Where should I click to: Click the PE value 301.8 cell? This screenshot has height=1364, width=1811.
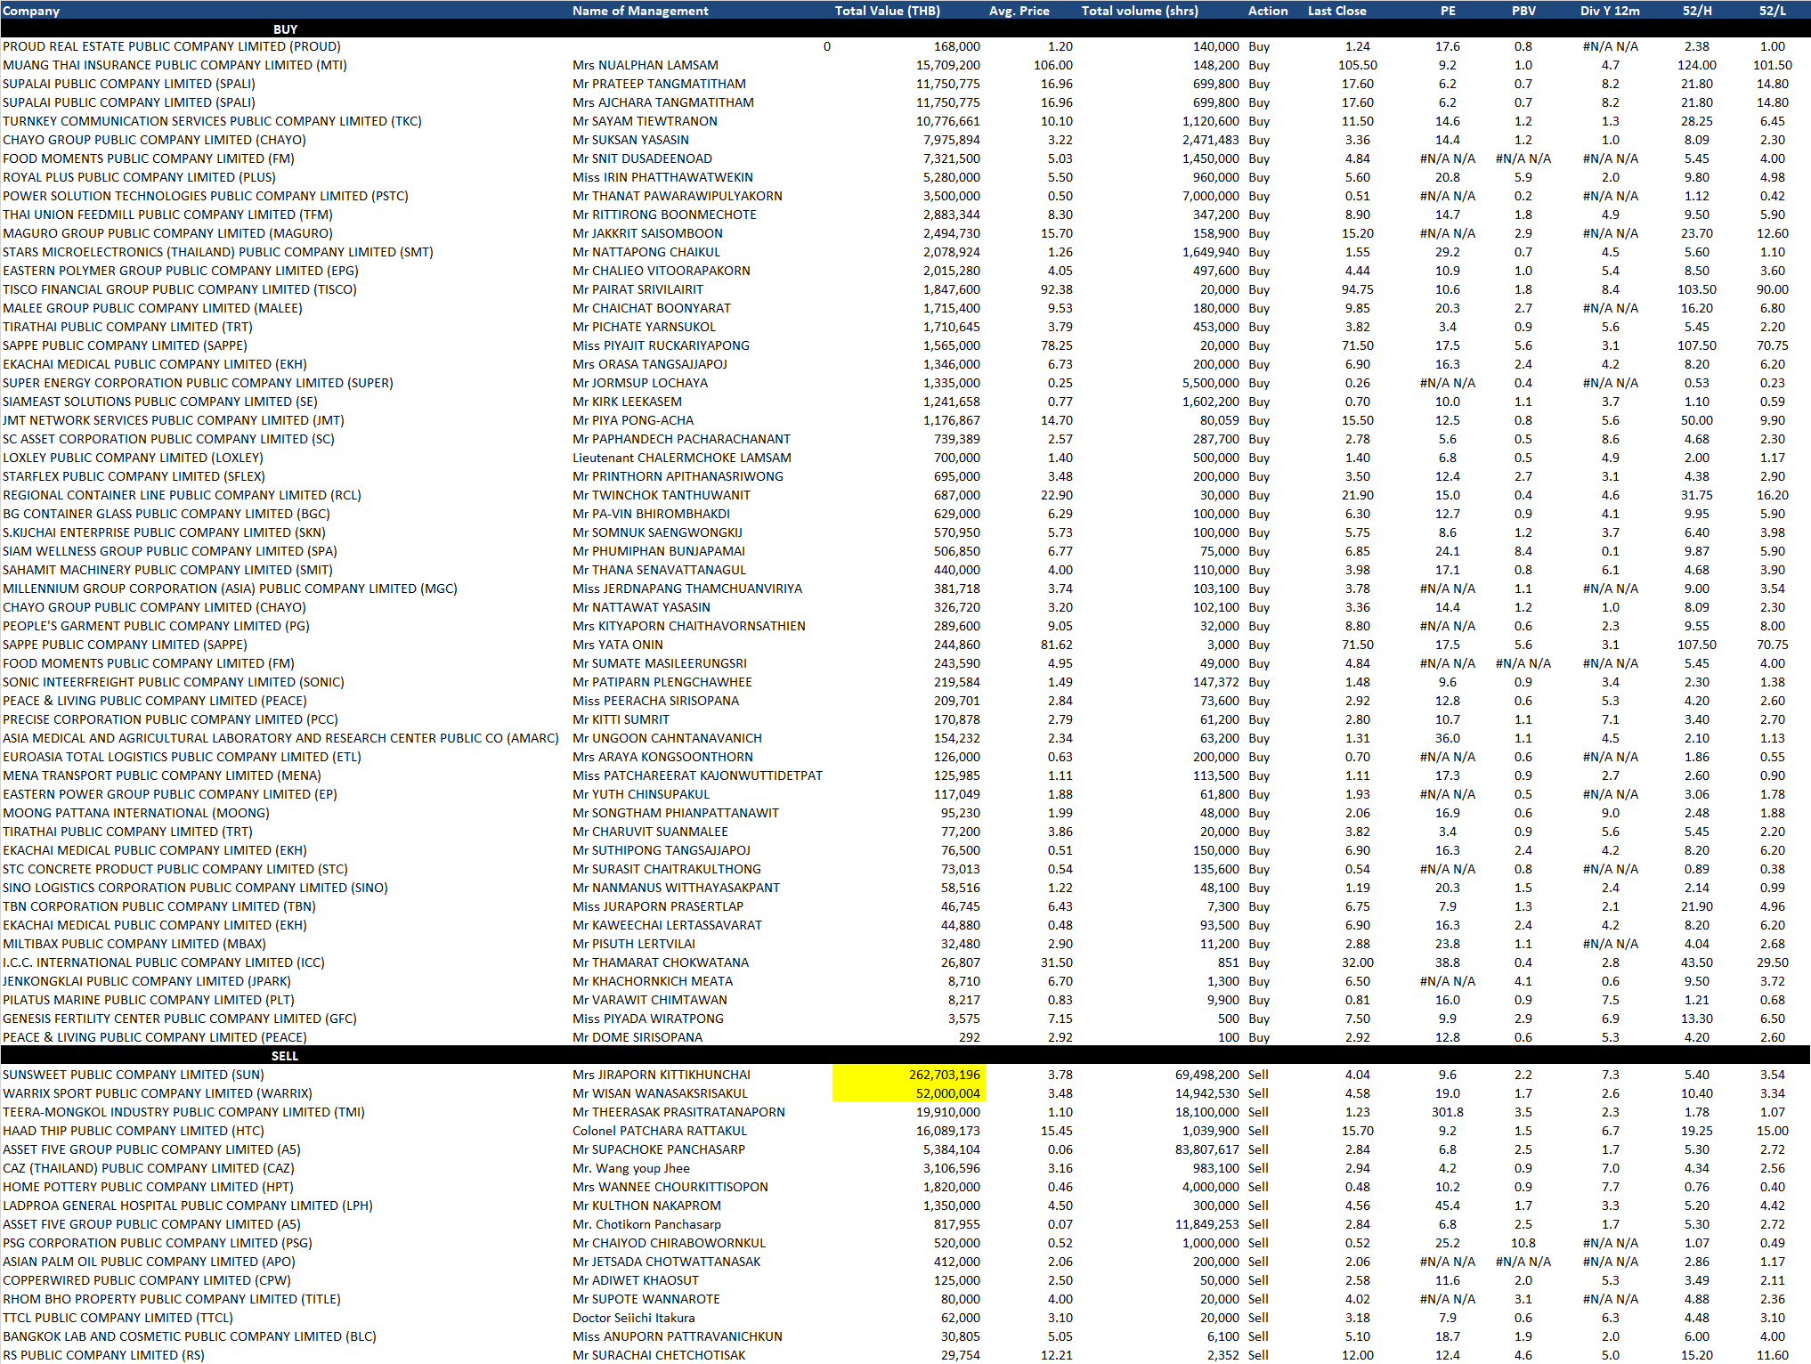point(1447,1112)
